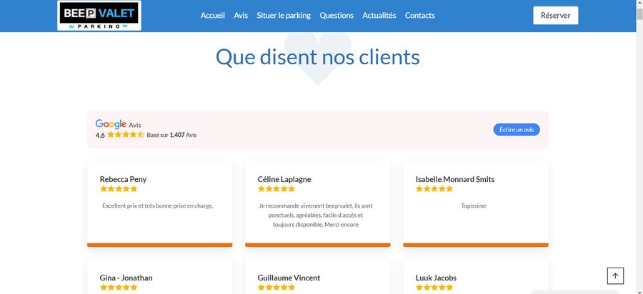
Task: Go to the Avis navigation link
Action: point(241,16)
